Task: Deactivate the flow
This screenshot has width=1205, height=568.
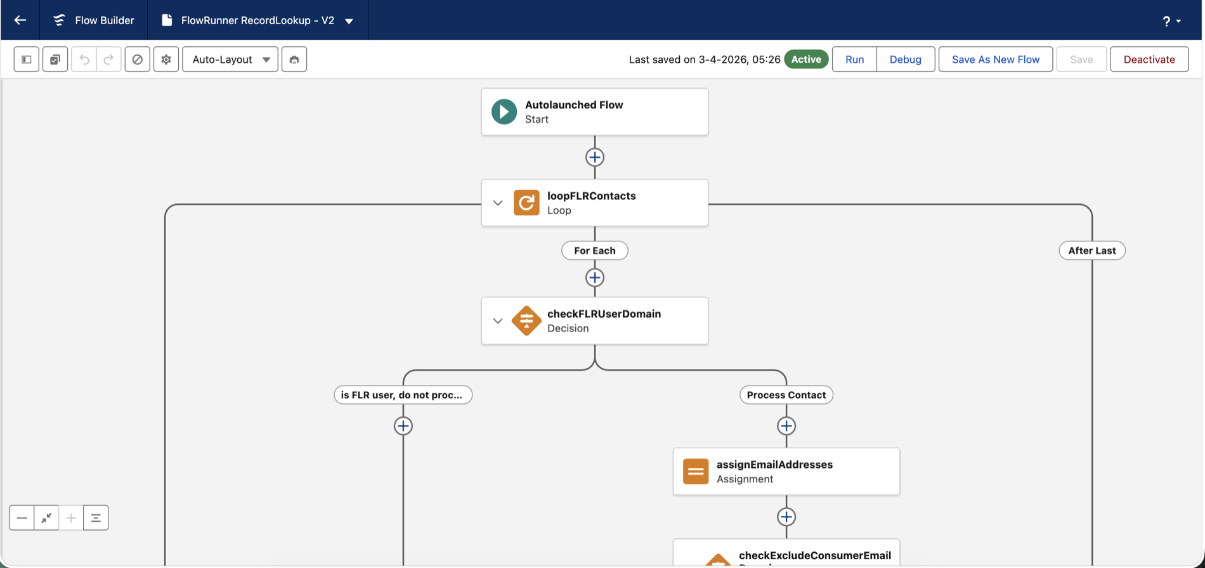Action: pyautogui.click(x=1149, y=60)
